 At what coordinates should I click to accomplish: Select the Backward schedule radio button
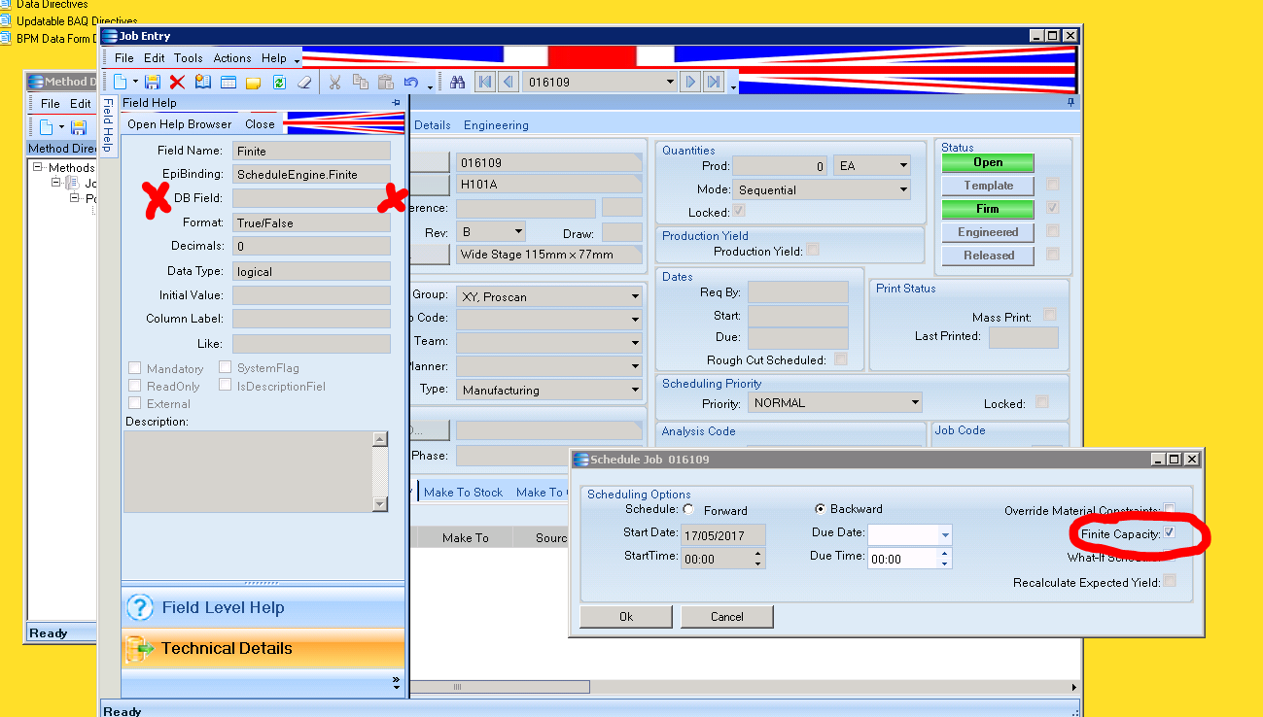click(x=820, y=508)
